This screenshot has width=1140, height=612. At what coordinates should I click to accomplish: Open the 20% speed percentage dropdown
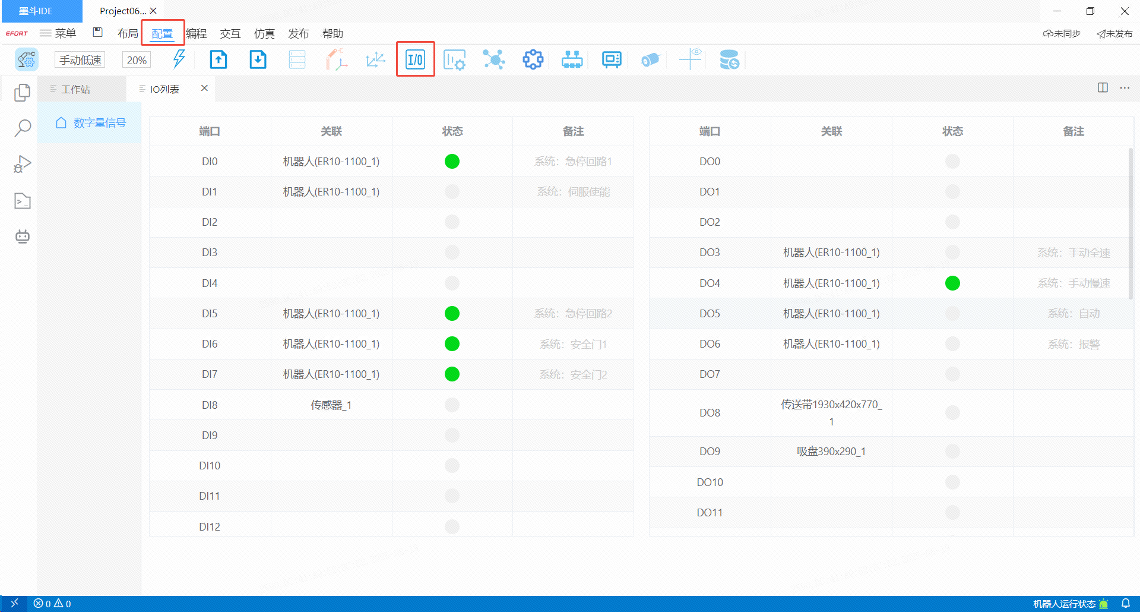click(x=137, y=60)
